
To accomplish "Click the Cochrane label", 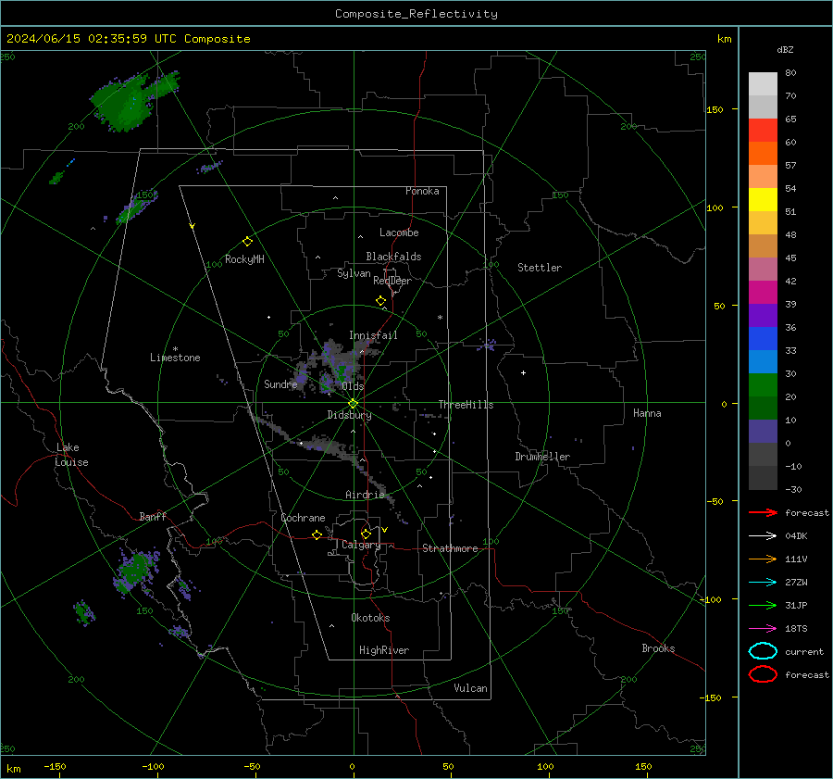I will coord(303,518).
